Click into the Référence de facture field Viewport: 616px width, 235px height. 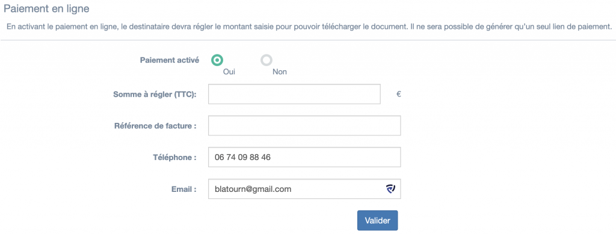point(304,125)
